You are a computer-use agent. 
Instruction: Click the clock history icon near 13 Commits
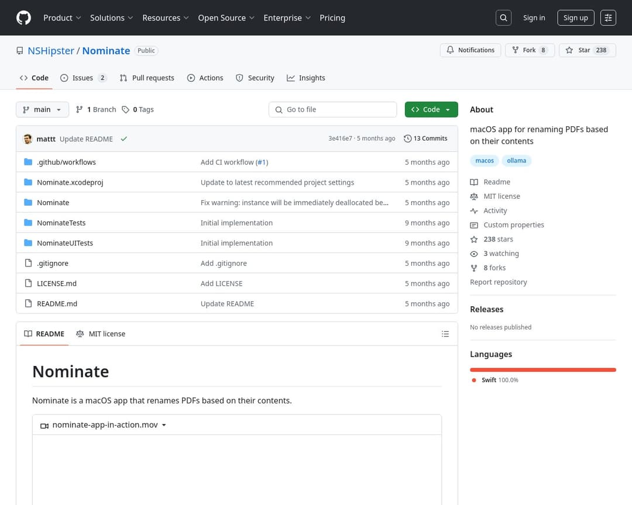[x=407, y=139]
